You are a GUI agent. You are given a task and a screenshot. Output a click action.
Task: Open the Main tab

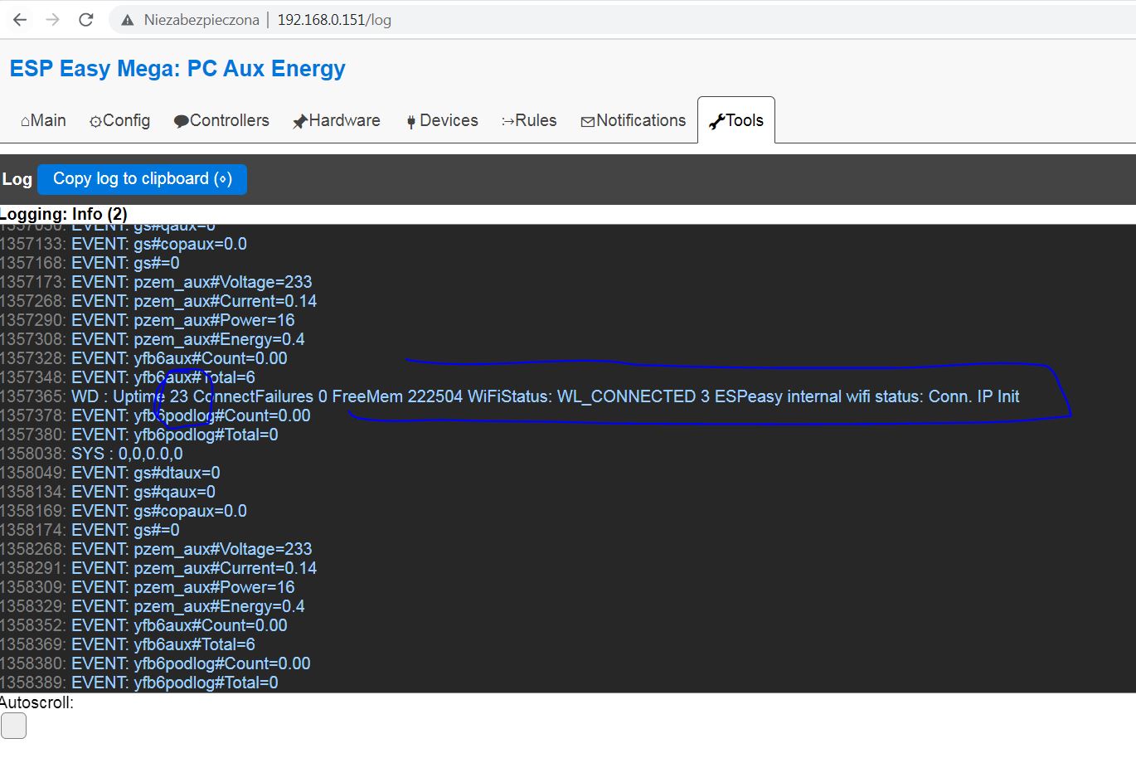click(x=43, y=120)
